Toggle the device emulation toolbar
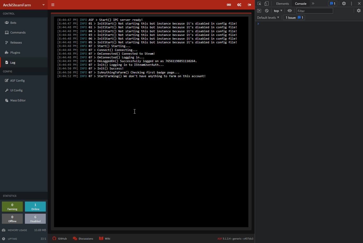The image size is (363, 243). pyautogui.click(x=267, y=3)
